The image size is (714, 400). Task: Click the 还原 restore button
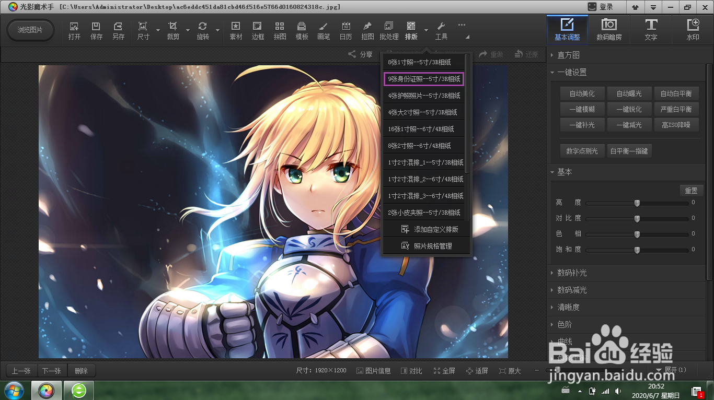point(526,54)
